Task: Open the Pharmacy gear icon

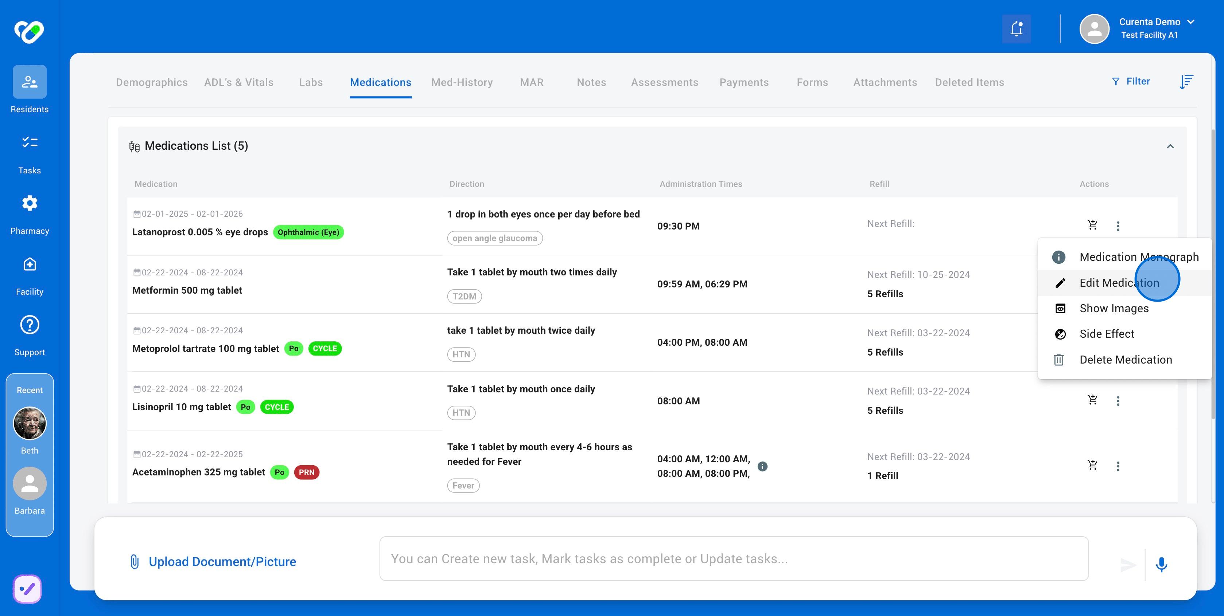Action: (x=30, y=203)
